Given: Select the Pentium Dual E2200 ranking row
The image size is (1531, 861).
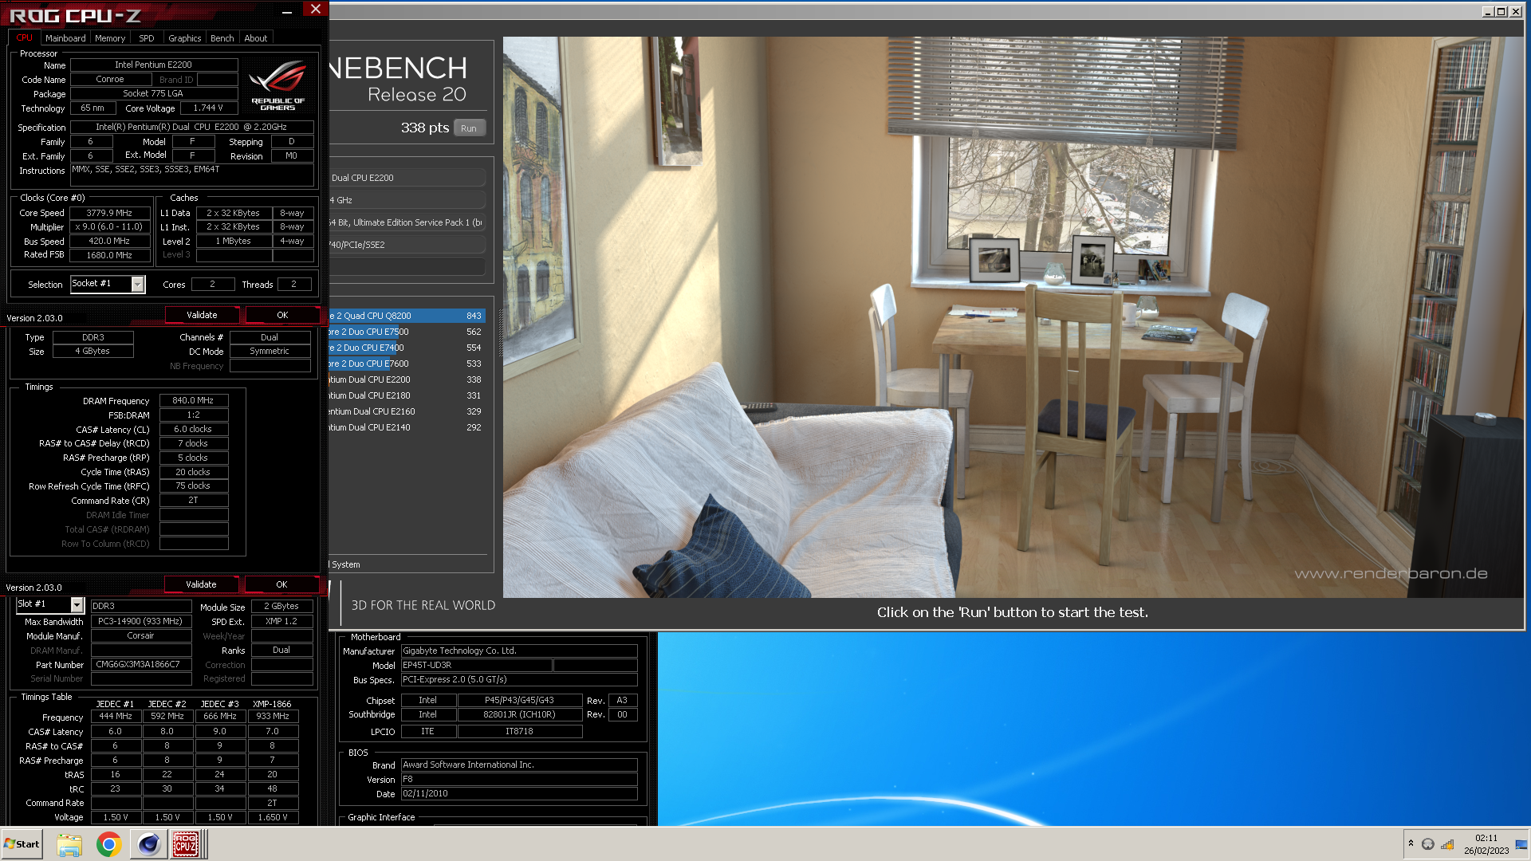Looking at the screenshot, I should [x=407, y=379].
